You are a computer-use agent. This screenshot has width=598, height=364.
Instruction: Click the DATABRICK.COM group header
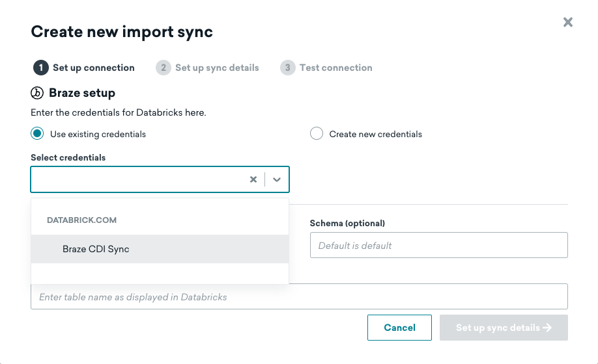coord(81,220)
